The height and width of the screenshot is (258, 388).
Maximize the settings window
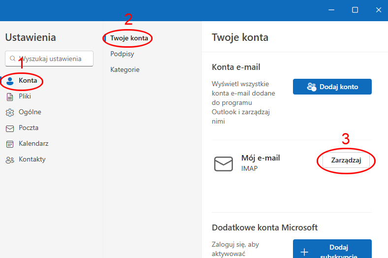[355, 10]
